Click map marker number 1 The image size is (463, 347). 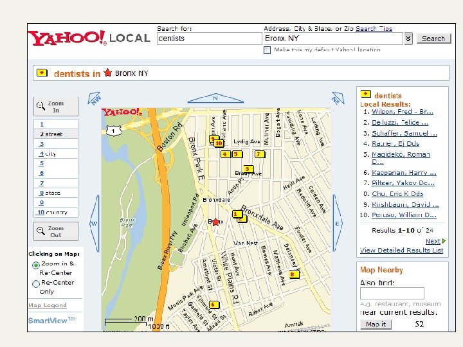237,214
